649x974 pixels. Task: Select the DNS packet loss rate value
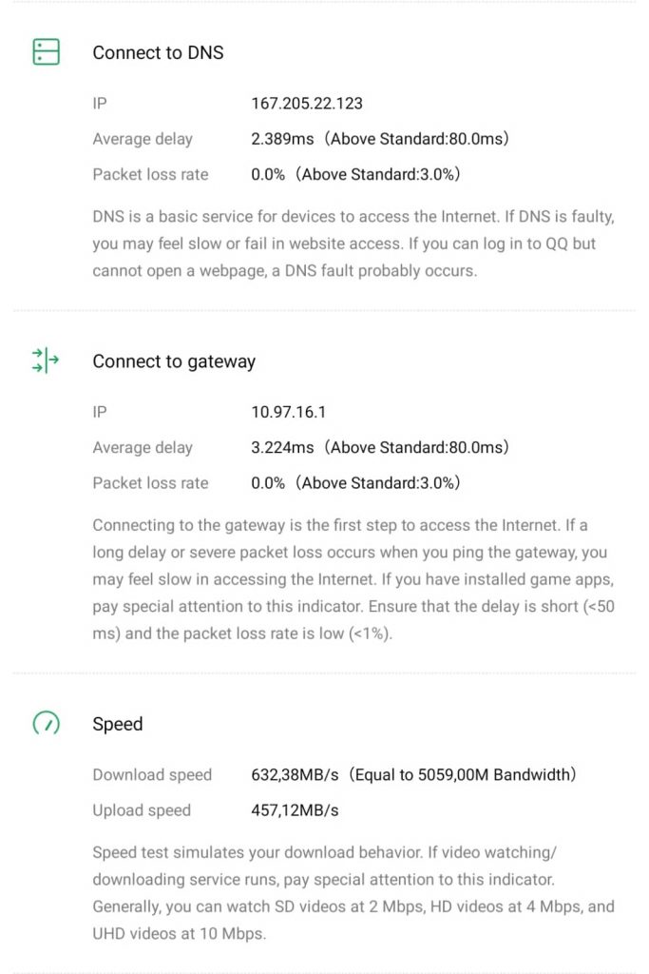[x=268, y=174]
